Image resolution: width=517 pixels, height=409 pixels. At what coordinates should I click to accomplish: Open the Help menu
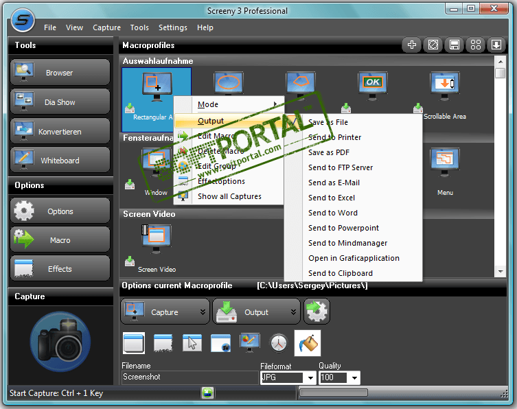click(205, 27)
